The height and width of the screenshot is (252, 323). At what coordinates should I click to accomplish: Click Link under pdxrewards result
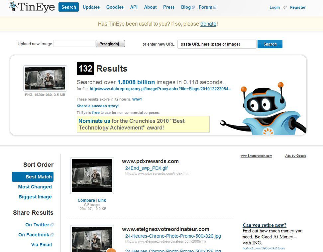(x=102, y=200)
